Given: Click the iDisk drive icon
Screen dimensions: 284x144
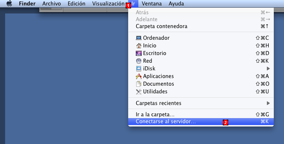Looking at the screenshot, I should [139, 69].
